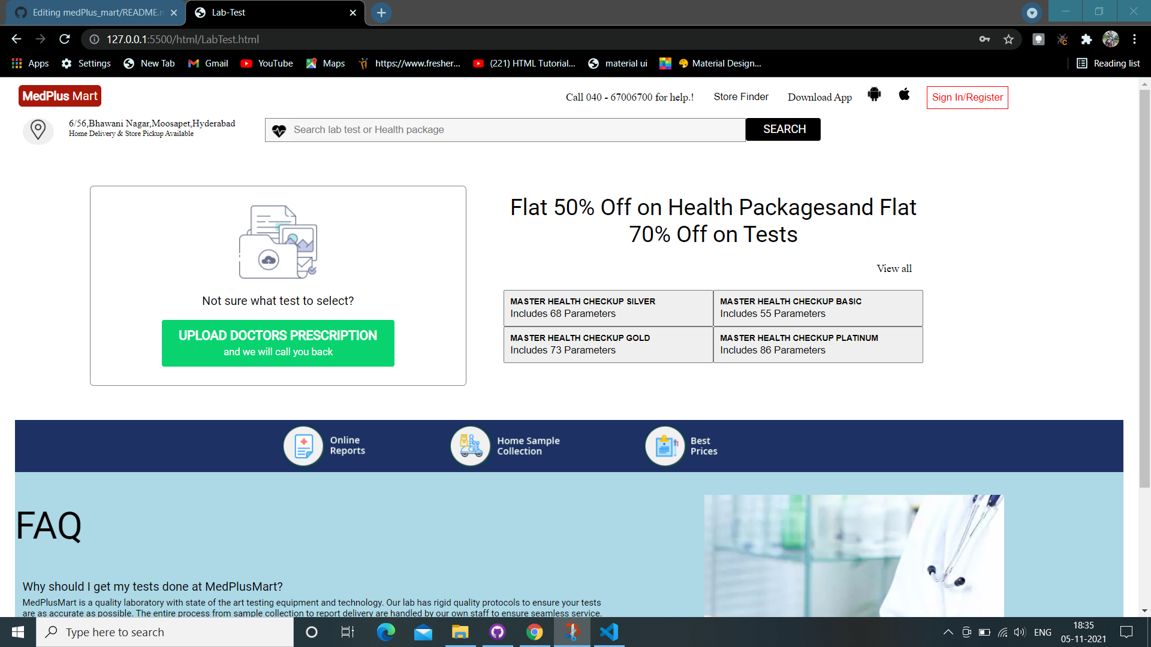Open Chrome's three-dot menu

(x=1135, y=39)
